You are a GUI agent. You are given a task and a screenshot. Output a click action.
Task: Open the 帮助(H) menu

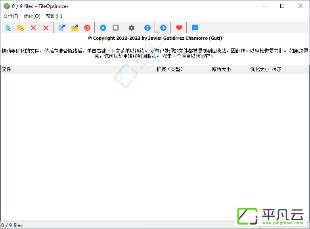54,16
